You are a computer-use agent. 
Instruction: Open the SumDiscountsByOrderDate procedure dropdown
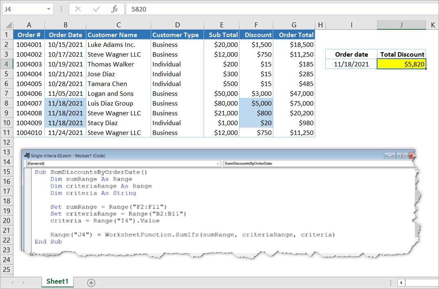[x=412, y=163]
